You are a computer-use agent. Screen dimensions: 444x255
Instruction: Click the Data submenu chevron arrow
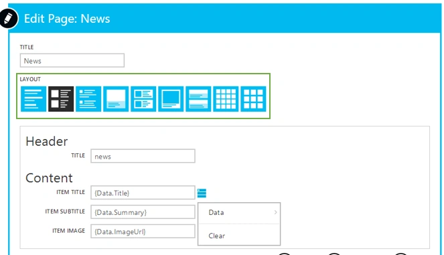pos(275,212)
